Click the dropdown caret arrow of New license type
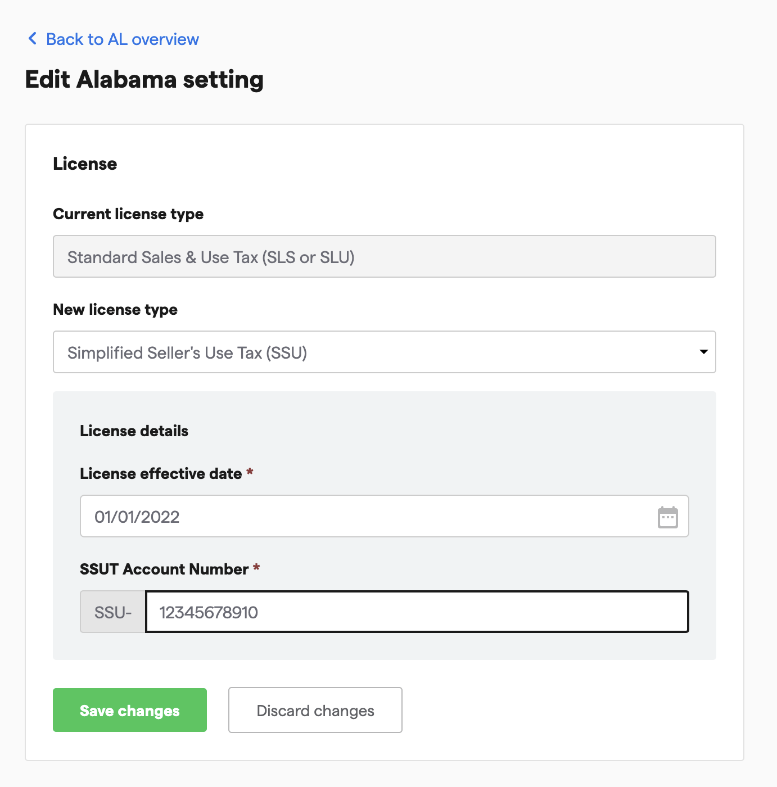Image resolution: width=777 pixels, height=787 pixels. (x=703, y=352)
